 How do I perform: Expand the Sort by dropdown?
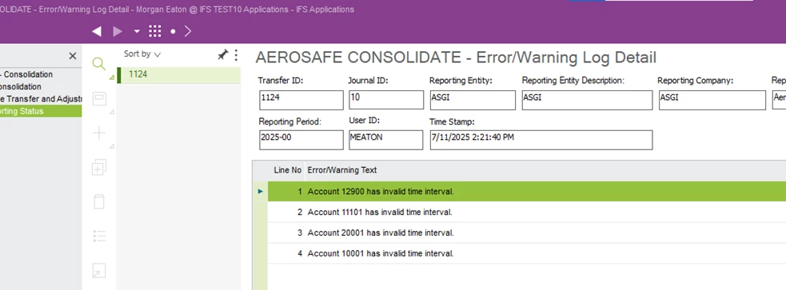click(142, 54)
